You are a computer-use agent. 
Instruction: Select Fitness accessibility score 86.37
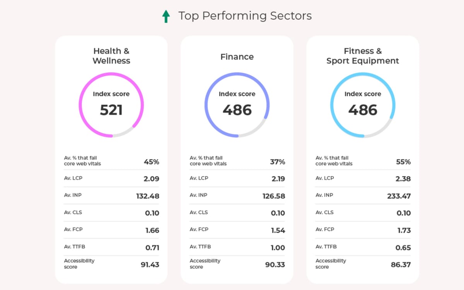point(401,265)
